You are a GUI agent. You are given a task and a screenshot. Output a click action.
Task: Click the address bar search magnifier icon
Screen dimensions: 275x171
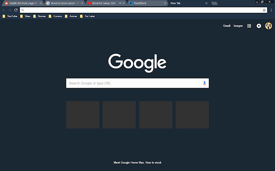[x=23, y=10]
